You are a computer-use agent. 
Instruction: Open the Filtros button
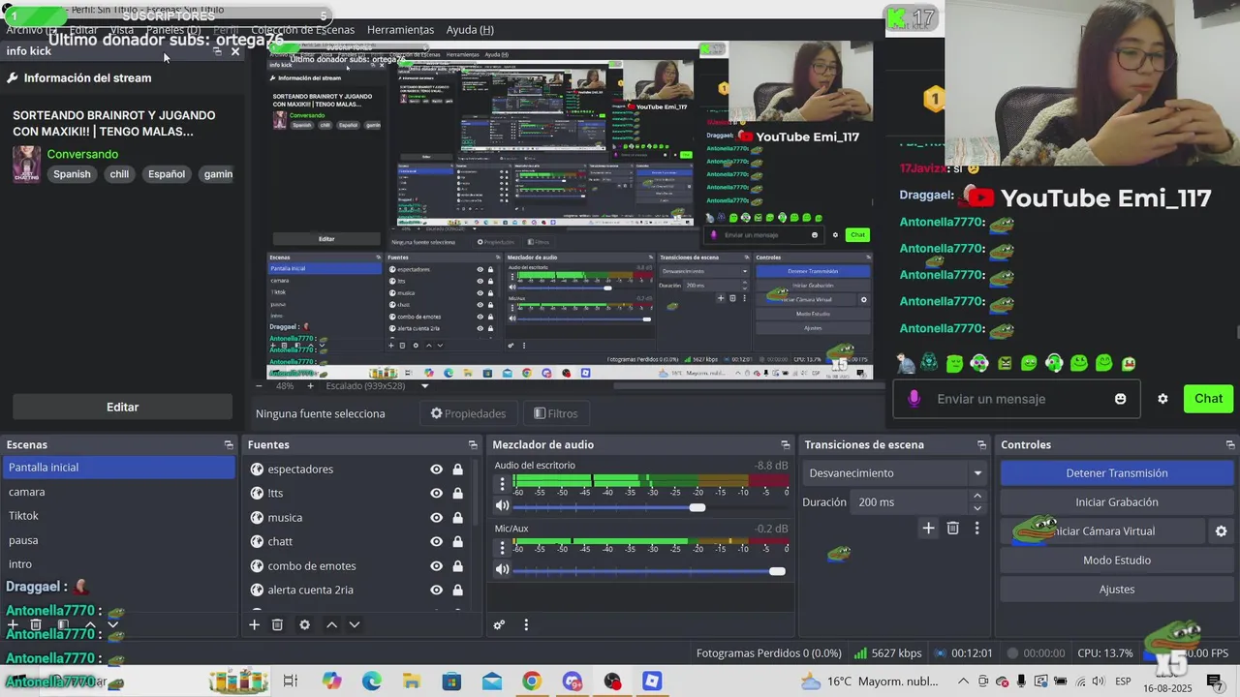(x=556, y=413)
